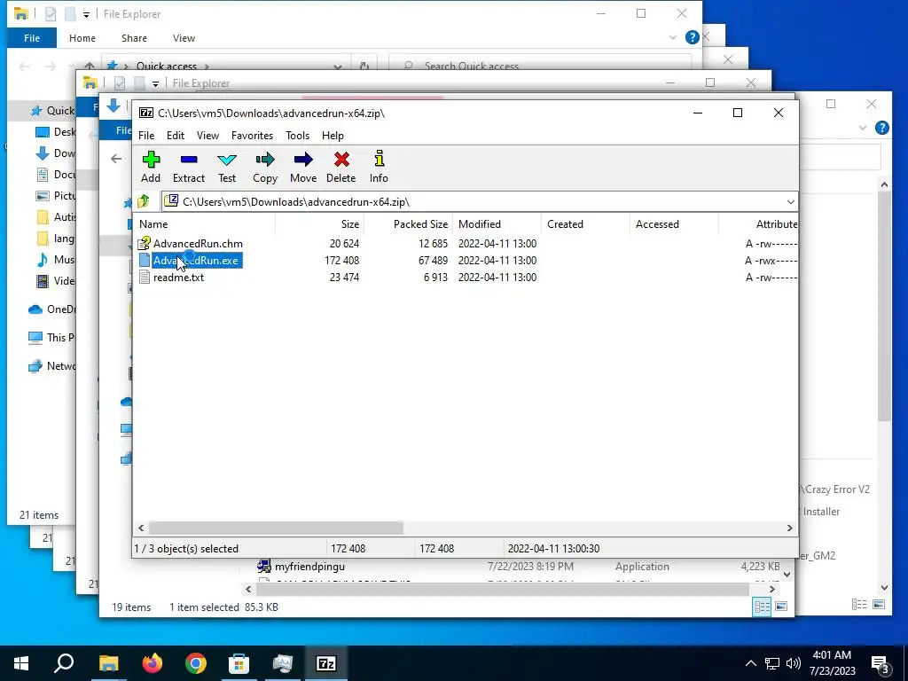Click 7-Zip scroll left arrow
Image resolution: width=908 pixels, height=681 pixels.
141,528
